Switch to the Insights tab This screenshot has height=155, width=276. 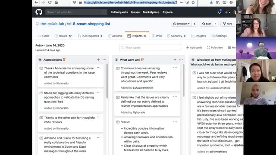tap(198, 36)
